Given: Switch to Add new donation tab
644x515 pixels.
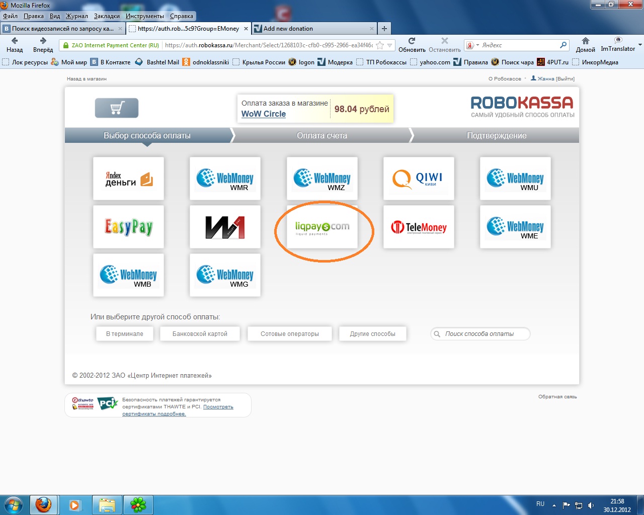Looking at the screenshot, I should [x=314, y=29].
